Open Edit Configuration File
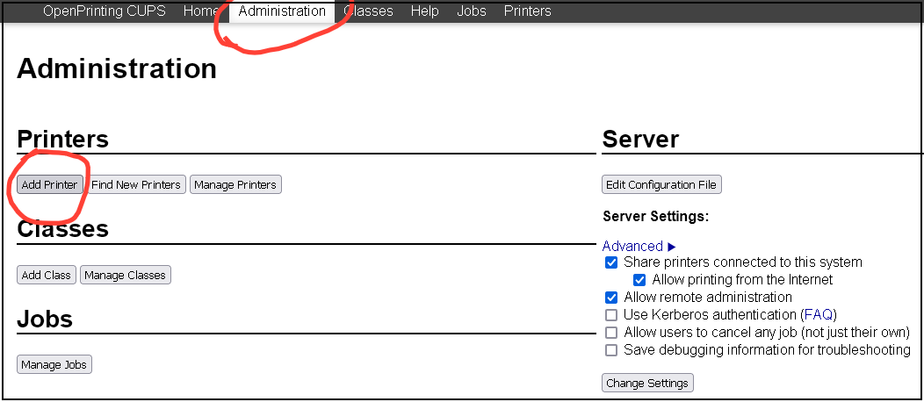This screenshot has height=402, width=924. 661,184
